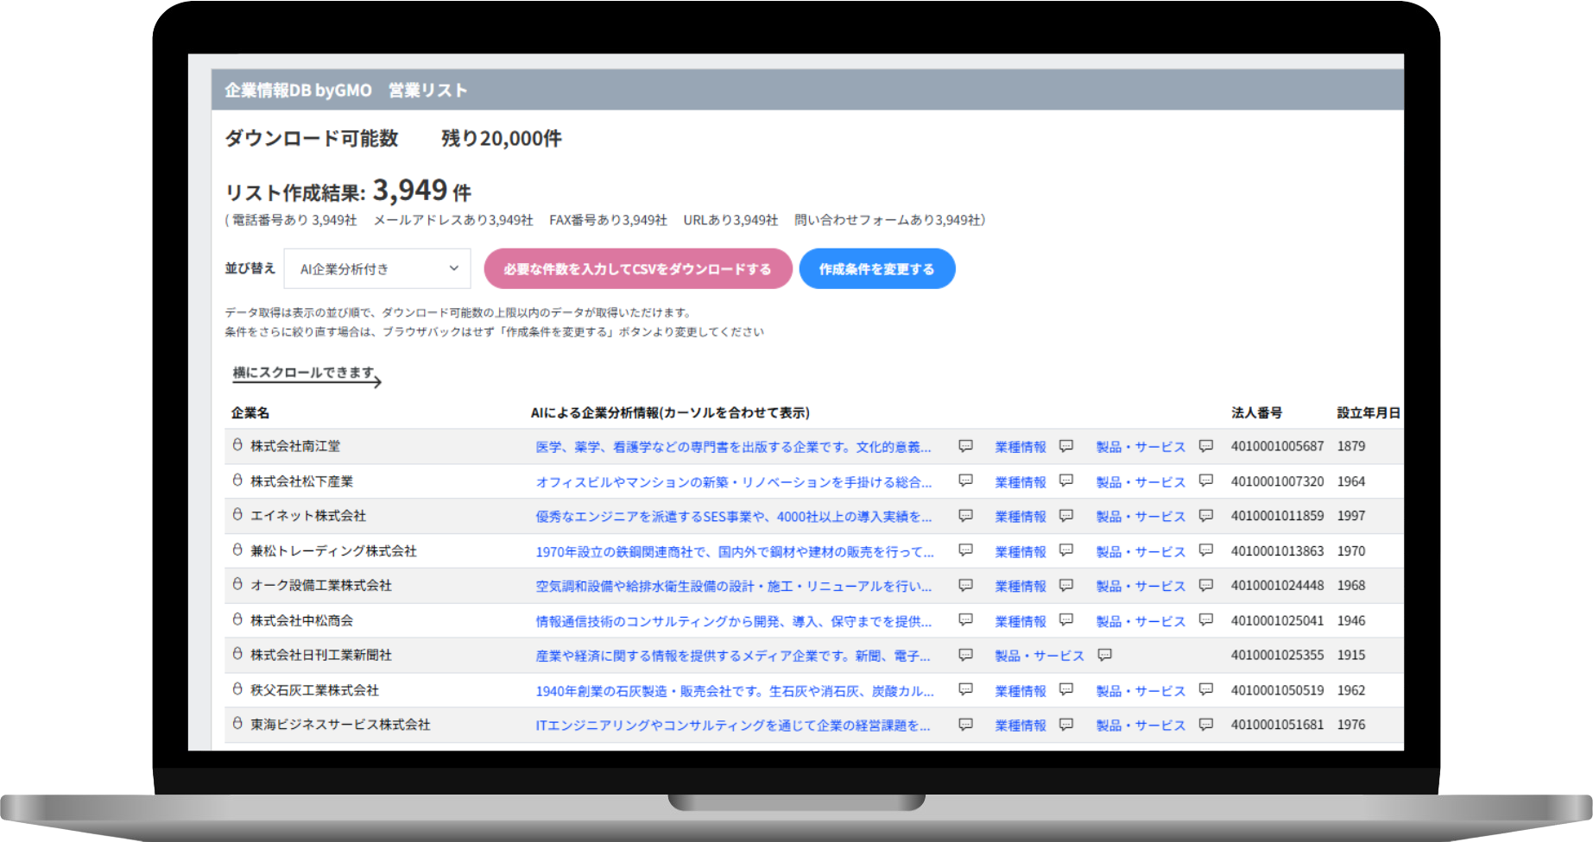The image size is (1593, 842).
Task: Click comment icon after 製品・サービス in 株式会社日刊工業新聞社 row
Action: (1104, 656)
